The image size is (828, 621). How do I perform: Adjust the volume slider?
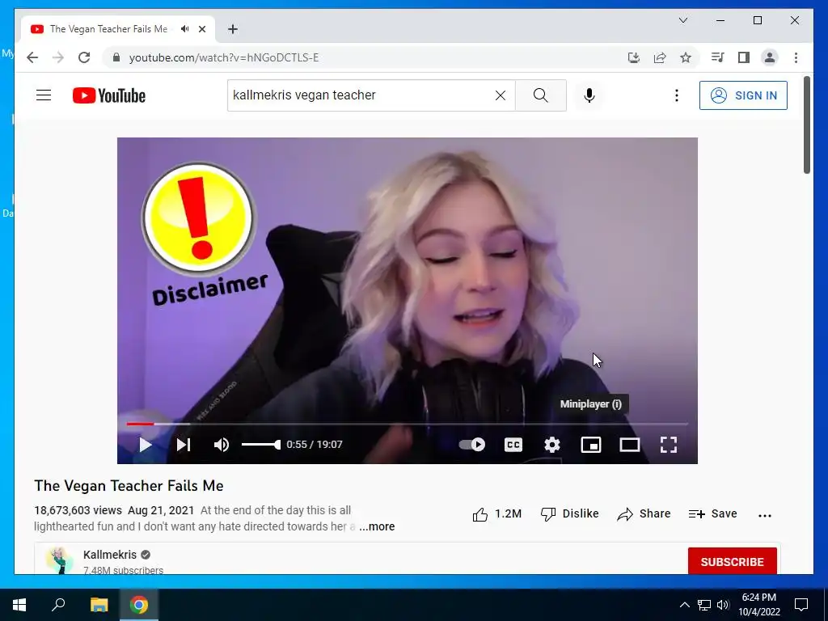261,445
